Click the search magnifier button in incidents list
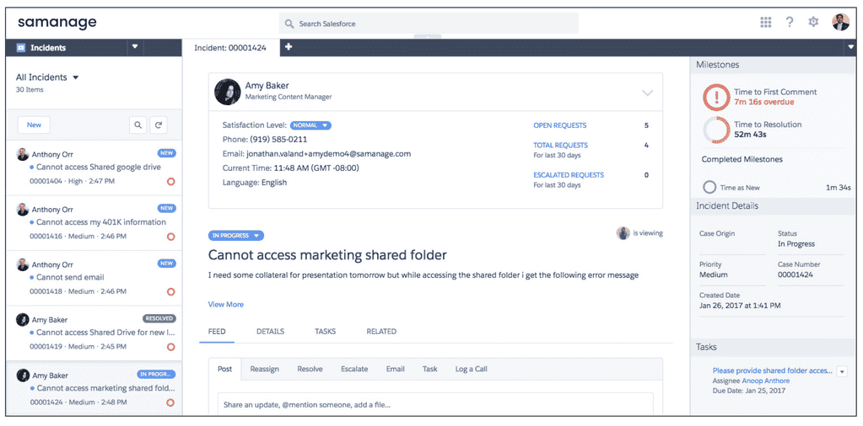The image size is (863, 426). coord(138,125)
